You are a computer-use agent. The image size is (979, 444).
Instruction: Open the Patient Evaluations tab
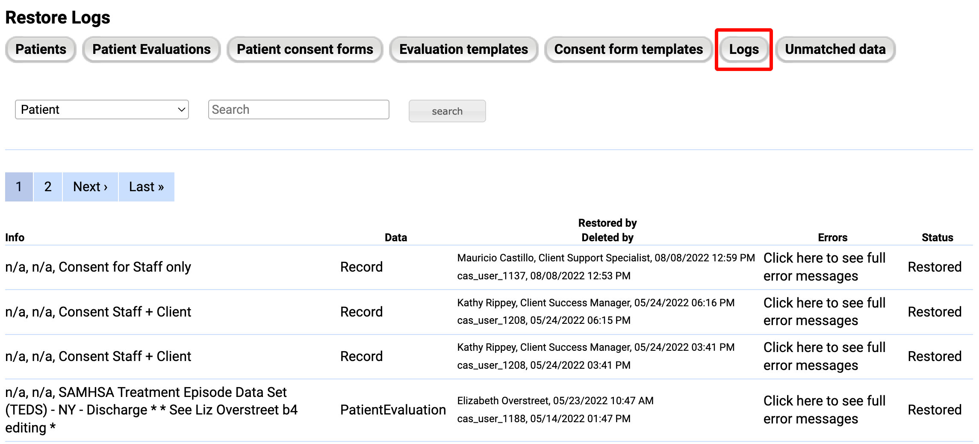pyautogui.click(x=151, y=49)
